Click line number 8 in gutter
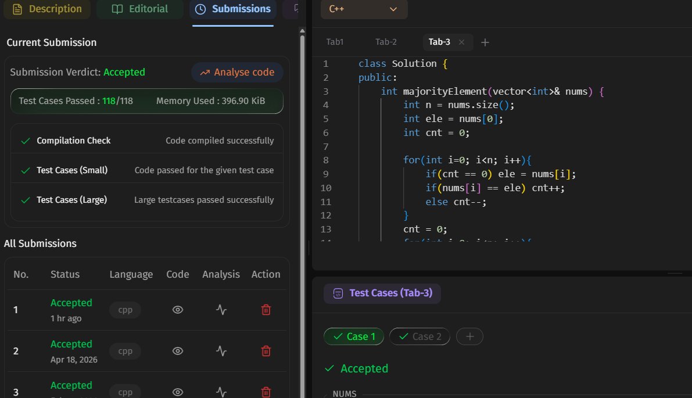Screen dimensions: 692x398 (326, 160)
